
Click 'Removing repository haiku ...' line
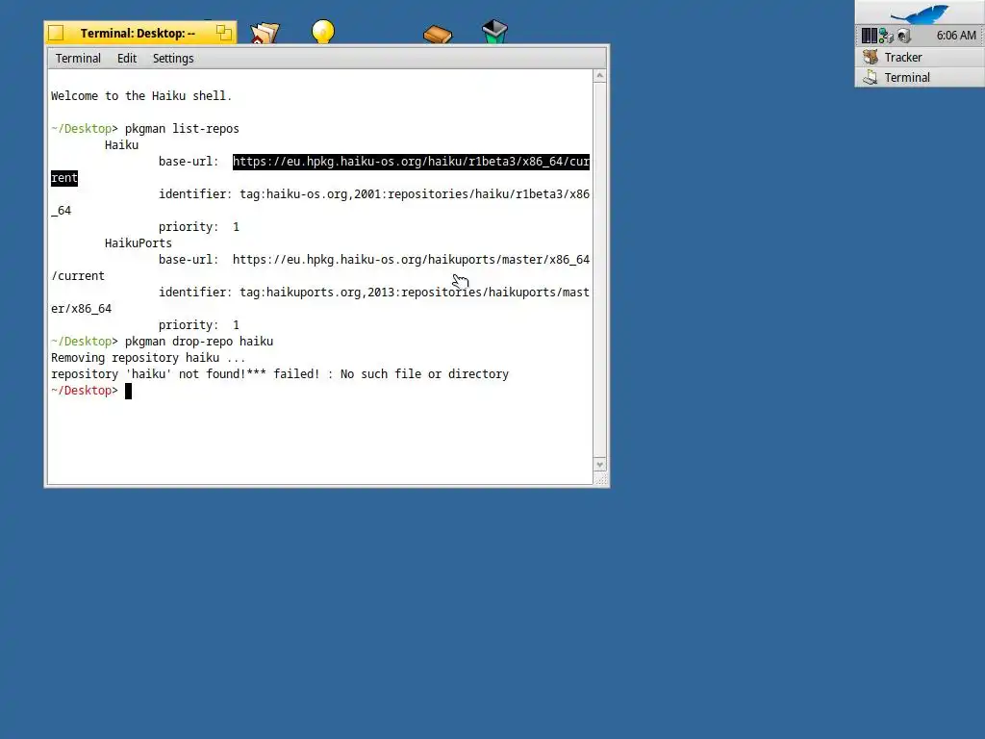(x=148, y=358)
